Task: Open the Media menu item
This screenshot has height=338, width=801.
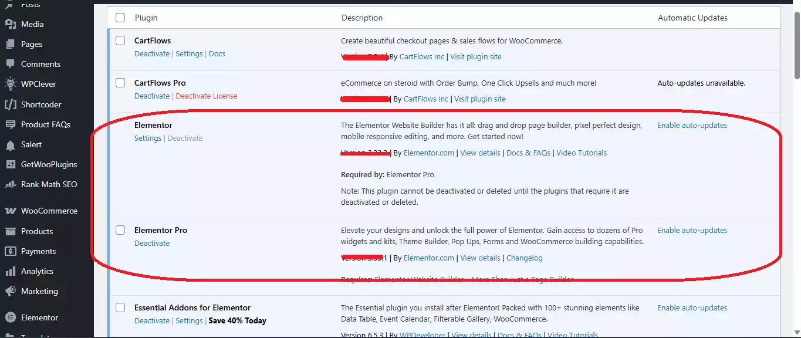Action: (32, 24)
